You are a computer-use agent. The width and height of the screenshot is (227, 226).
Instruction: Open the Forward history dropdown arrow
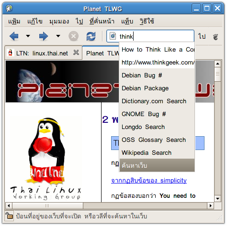(x=58, y=36)
